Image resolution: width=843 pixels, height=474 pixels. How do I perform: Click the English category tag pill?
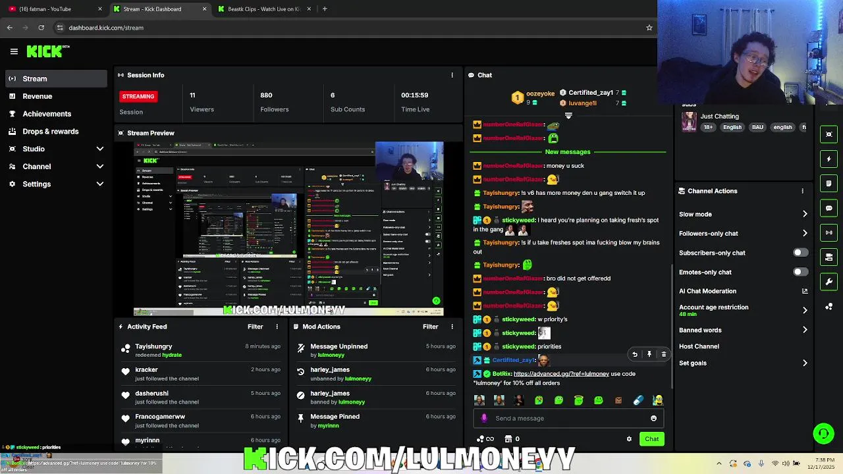[732, 127]
